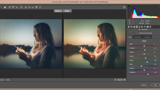Open the Detail panel icon

click(x=134, y=27)
